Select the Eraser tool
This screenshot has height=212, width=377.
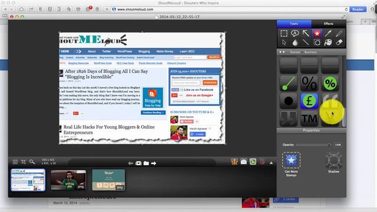(339, 42)
